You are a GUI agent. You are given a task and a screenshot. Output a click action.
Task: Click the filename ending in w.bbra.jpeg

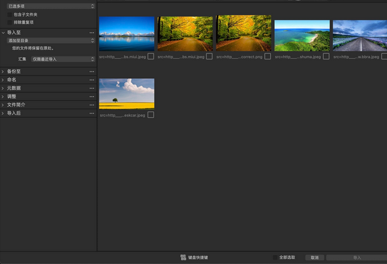(356, 57)
